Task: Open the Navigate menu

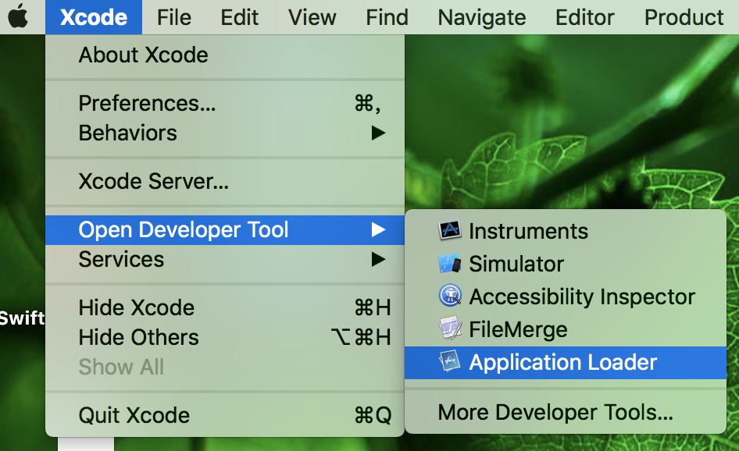Action: pos(482,17)
